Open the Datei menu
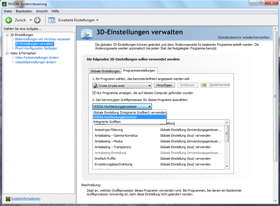The image size is (280, 206). [x=8, y=11]
